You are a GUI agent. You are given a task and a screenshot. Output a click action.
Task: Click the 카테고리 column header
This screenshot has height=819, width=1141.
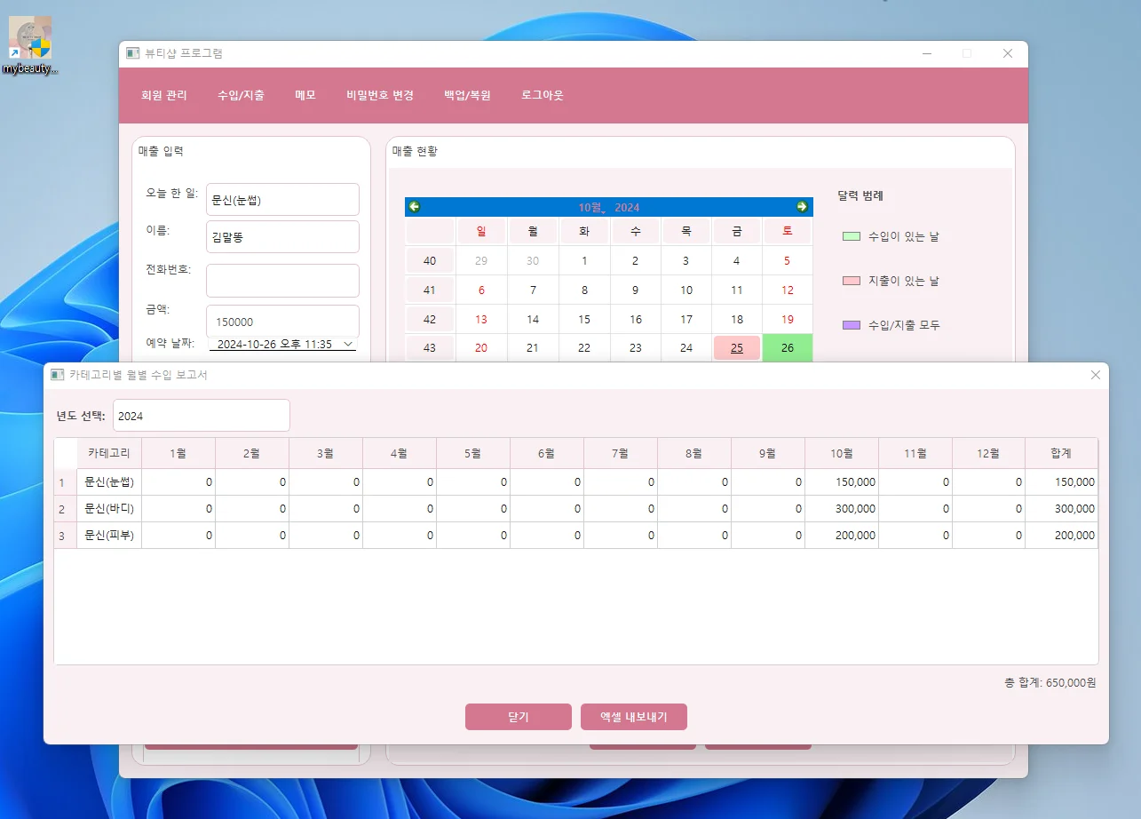pyautogui.click(x=109, y=453)
